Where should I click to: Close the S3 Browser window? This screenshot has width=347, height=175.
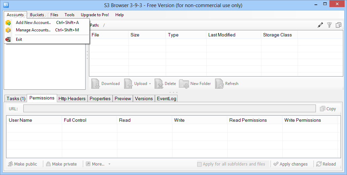pos(337,4)
